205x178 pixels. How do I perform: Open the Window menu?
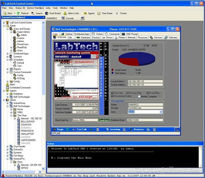(x=64, y=8)
